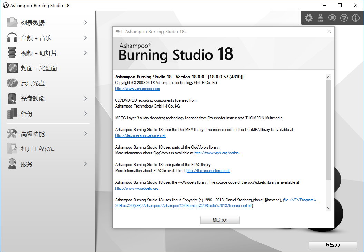Open the flac.sourceforge.net link
364x252 pixels.
(x=208, y=171)
